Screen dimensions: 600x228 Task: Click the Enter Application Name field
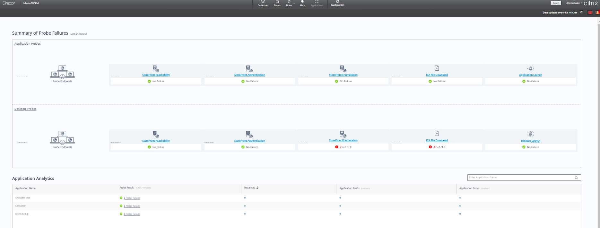(520, 178)
